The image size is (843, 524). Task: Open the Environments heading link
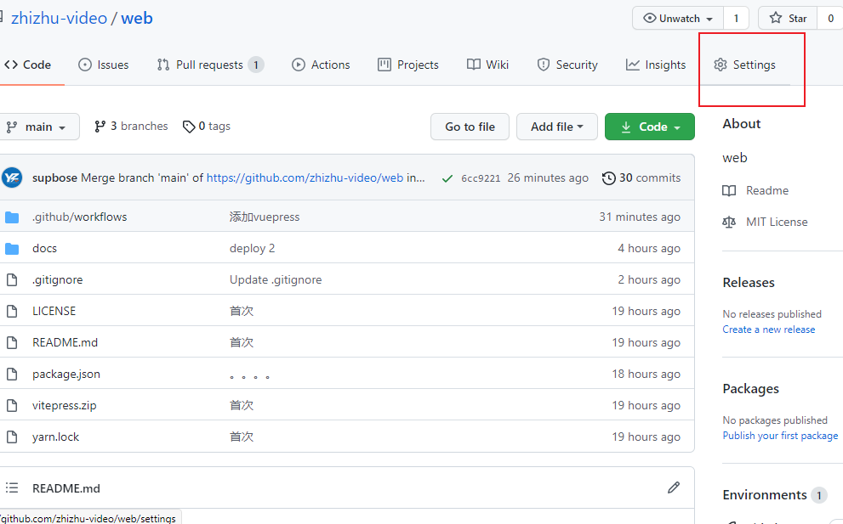pyautogui.click(x=765, y=495)
